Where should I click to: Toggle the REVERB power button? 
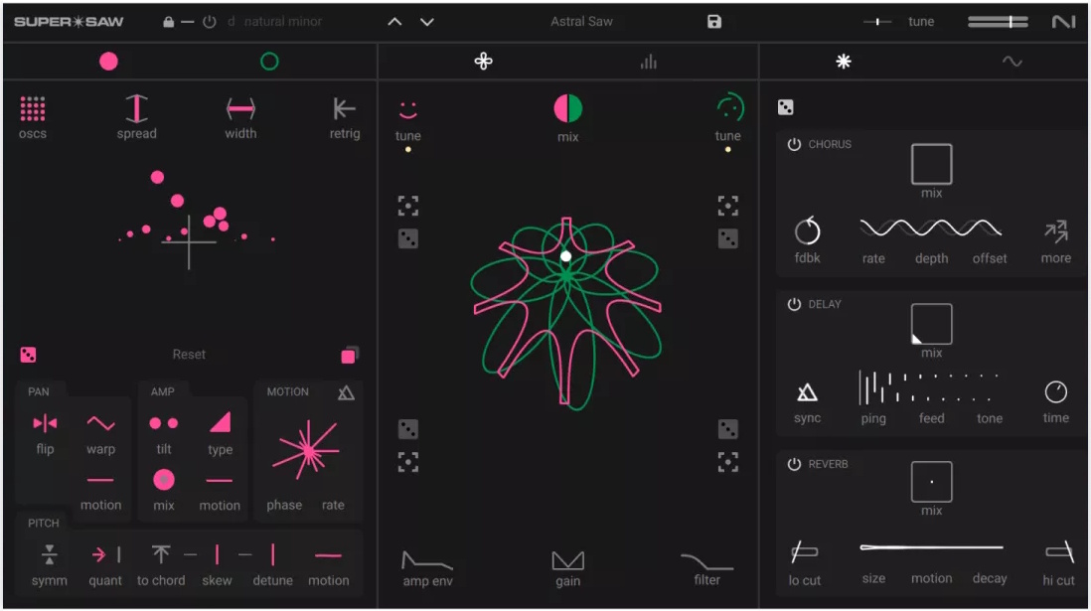pos(794,464)
